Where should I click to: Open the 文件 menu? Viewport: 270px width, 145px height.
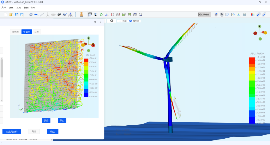[x=4, y=7]
